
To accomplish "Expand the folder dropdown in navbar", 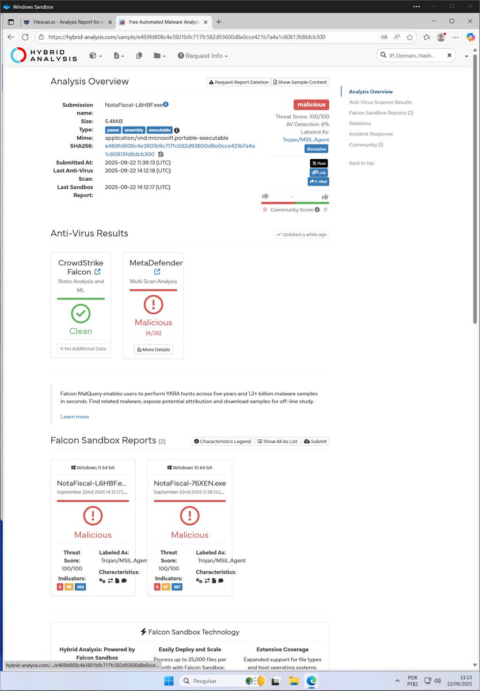I will click(159, 56).
